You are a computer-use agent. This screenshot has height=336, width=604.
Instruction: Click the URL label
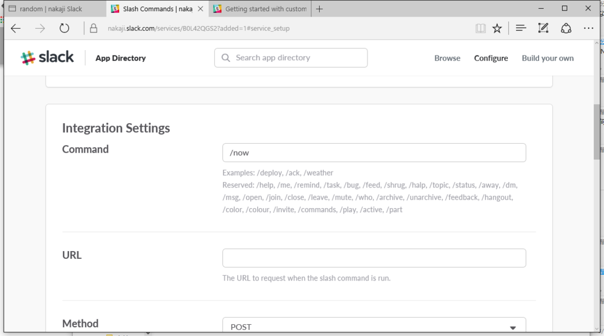coord(71,255)
